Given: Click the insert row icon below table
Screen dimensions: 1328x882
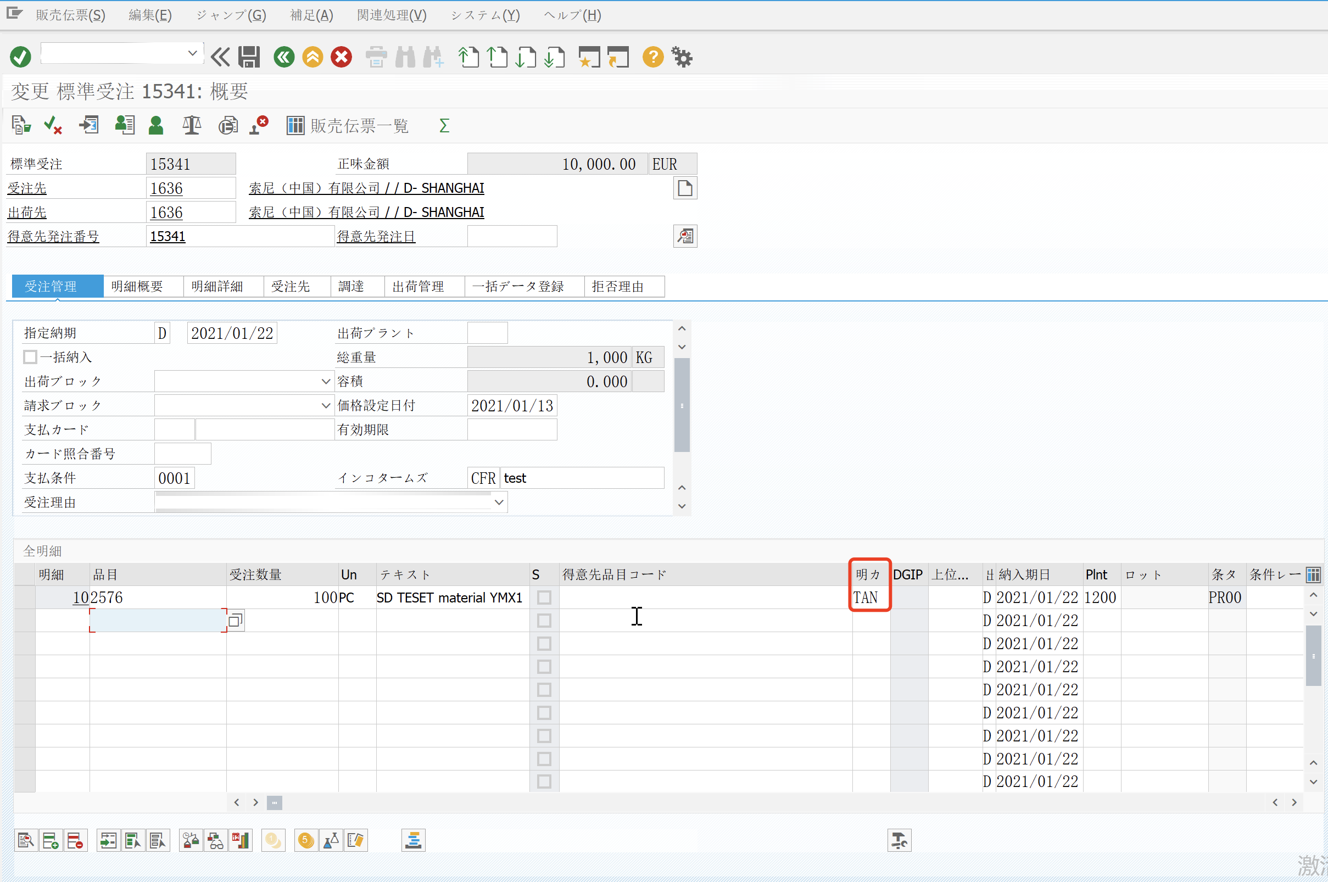Looking at the screenshot, I should click(51, 841).
